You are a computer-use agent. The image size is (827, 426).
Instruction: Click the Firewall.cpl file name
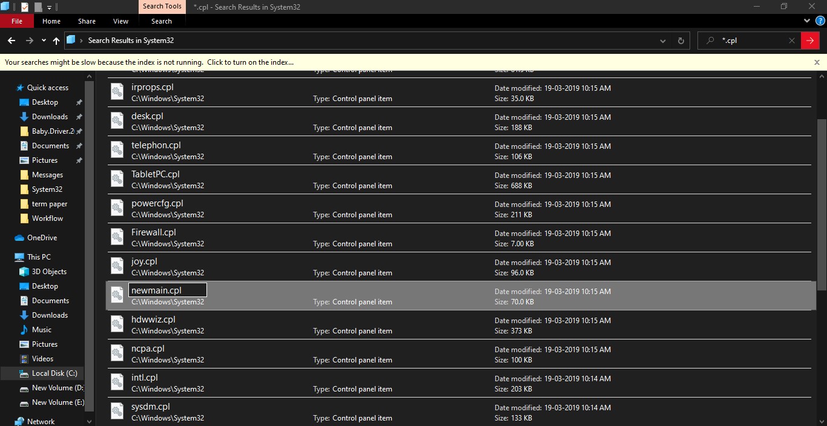[154, 232]
